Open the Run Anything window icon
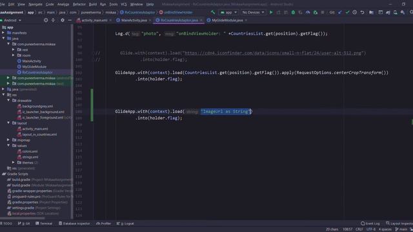Viewport: 413px width, 232px height. [381, 12]
